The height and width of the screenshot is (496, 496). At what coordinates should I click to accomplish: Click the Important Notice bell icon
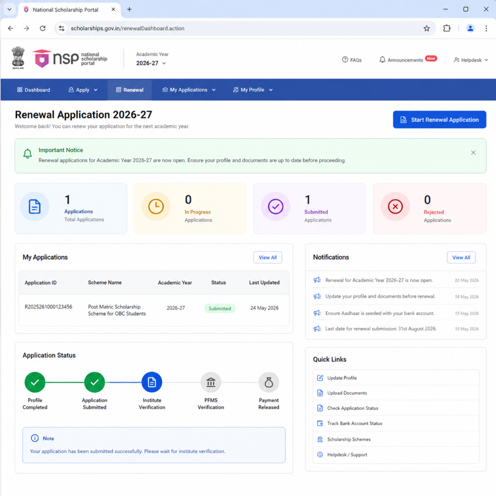pyautogui.click(x=28, y=154)
